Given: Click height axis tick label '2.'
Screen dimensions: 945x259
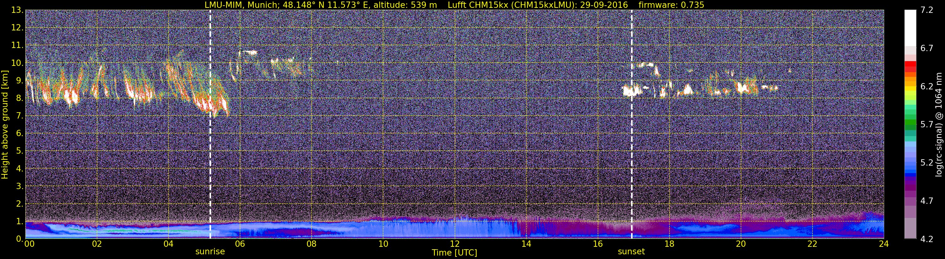Looking at the screenshot, I should pos(19,203).
